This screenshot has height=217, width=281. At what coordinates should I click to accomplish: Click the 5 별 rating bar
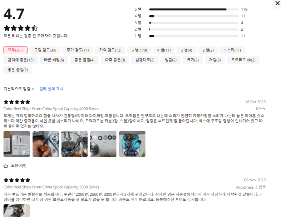click(x=194, y=9)
